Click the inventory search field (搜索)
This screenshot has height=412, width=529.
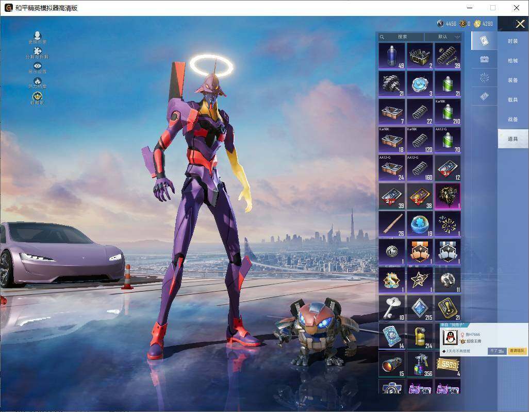tap(401, 37)
